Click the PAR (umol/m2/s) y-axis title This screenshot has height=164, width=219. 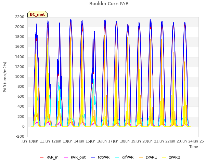click(5, 77)
